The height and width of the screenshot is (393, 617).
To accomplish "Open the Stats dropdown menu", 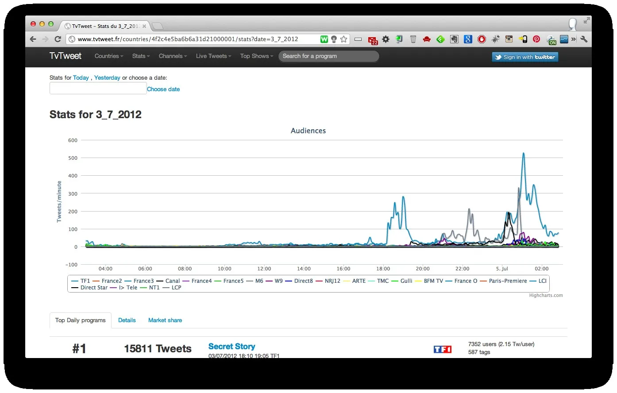I will click(x=141, y=56).
